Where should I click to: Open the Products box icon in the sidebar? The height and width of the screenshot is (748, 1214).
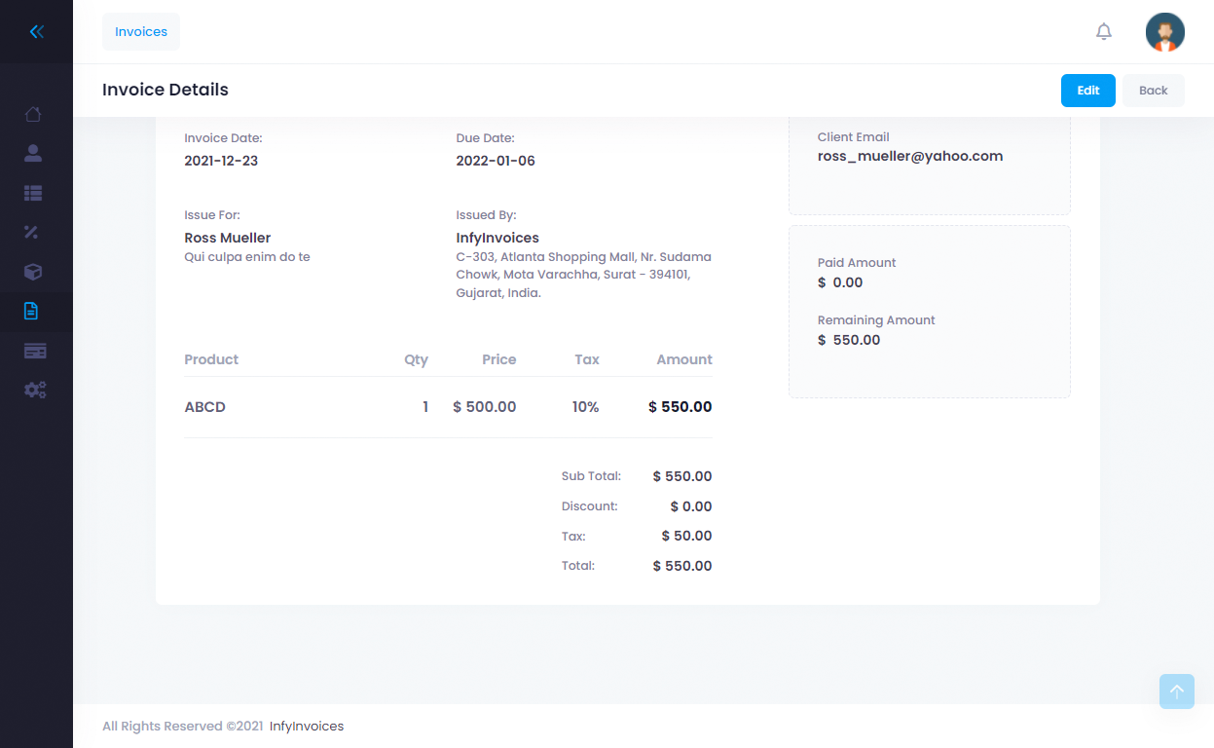(x=33, y=272)
